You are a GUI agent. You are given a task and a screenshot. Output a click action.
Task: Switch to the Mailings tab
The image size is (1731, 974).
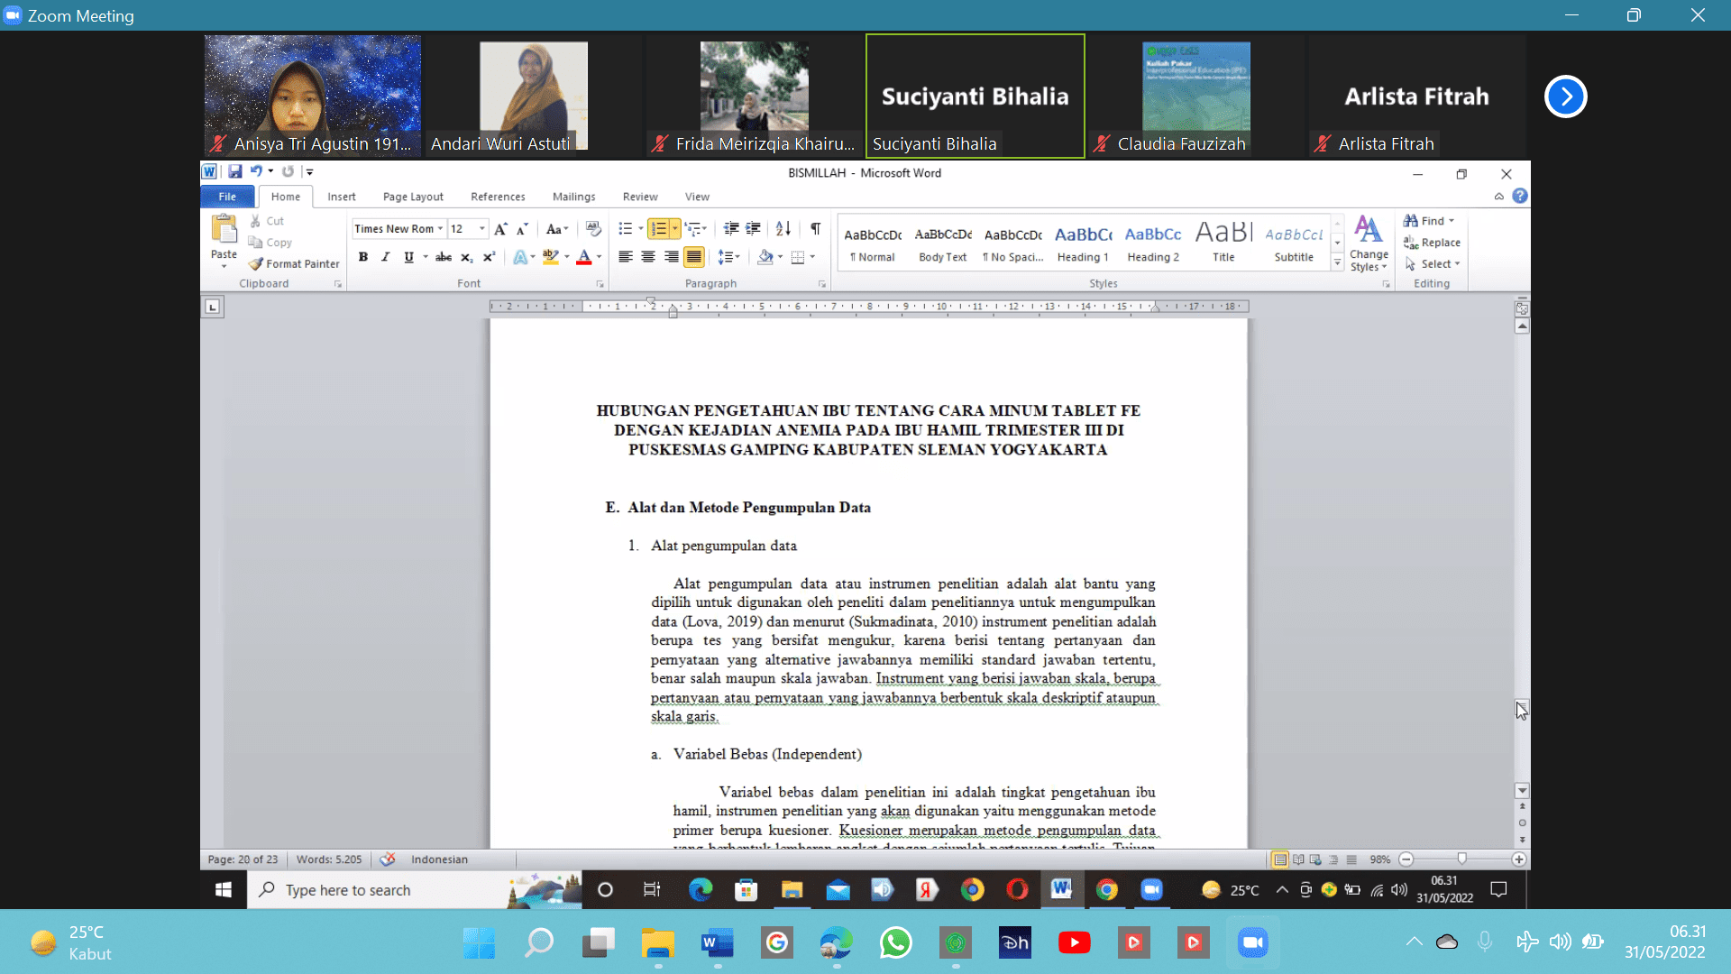pos(574,197)
